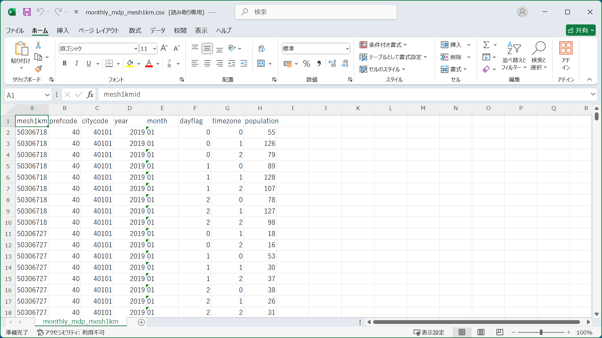The width and height of the screenshot is (602, 338).
Task: Click the Cut scissors icon
Action: (38, 45)
